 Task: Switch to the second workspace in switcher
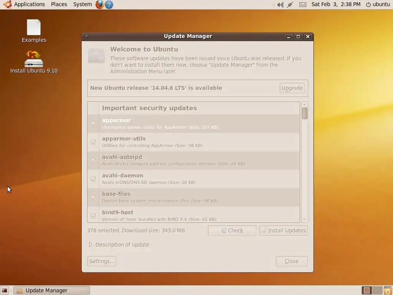pos(377,290)
